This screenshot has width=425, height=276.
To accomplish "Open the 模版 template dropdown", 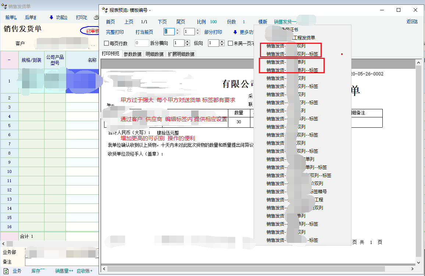I will [x=262, y=22].
